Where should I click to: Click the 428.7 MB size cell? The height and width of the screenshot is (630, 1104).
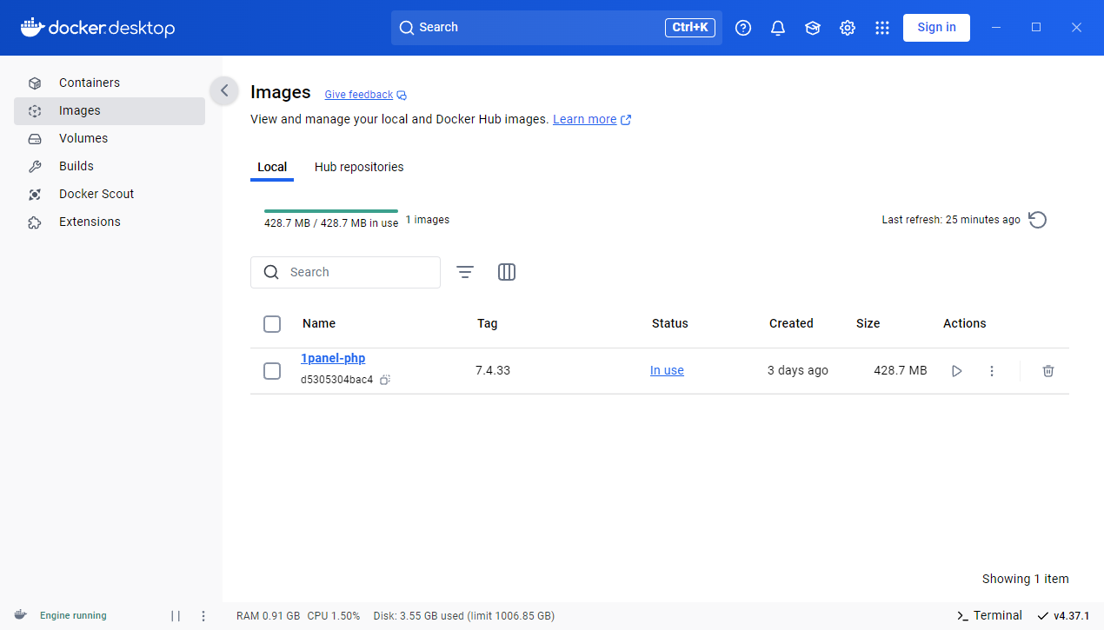901,371
